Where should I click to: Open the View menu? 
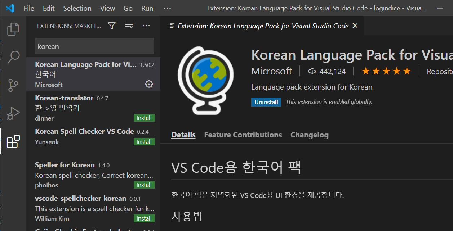pyautogui.click(x=107, y=8)
